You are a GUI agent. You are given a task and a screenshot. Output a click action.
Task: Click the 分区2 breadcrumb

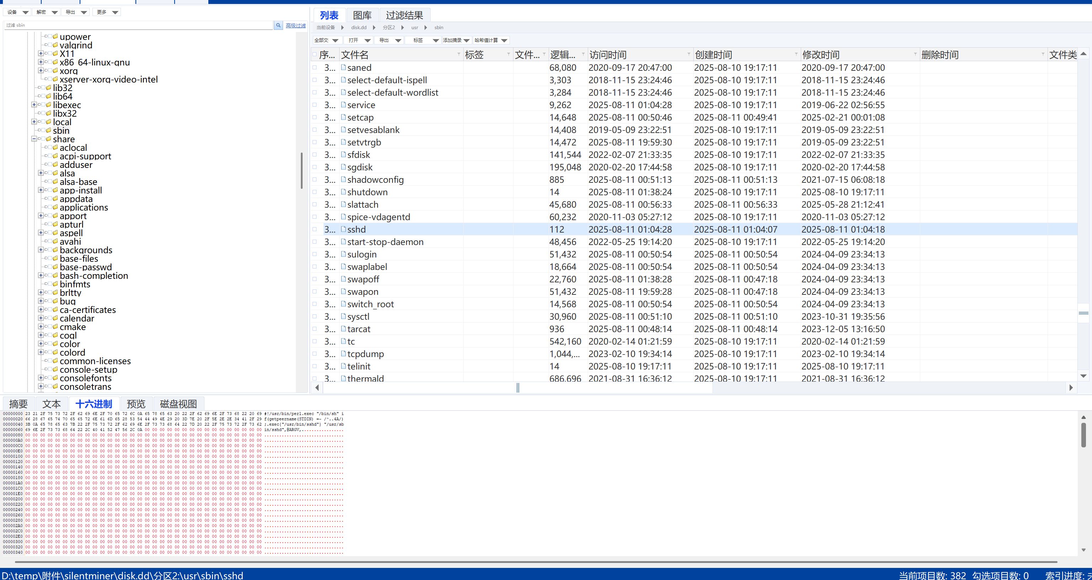389,27
